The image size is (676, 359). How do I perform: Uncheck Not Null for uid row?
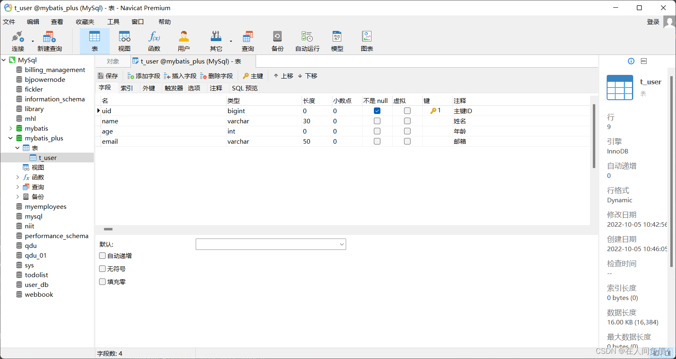[377, 111]
